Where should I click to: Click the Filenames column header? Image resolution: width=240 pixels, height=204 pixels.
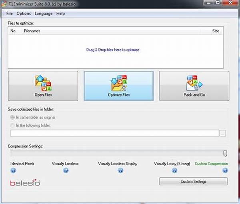(32, 30)
